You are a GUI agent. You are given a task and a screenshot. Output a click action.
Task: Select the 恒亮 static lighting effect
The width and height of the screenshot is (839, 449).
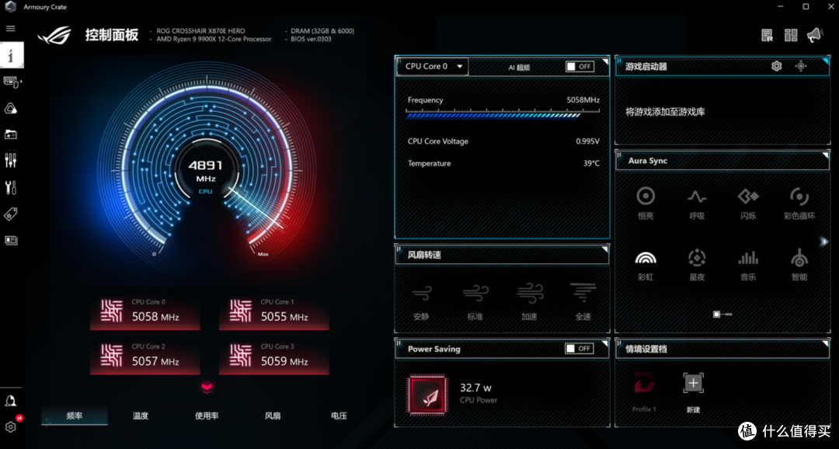646,203
